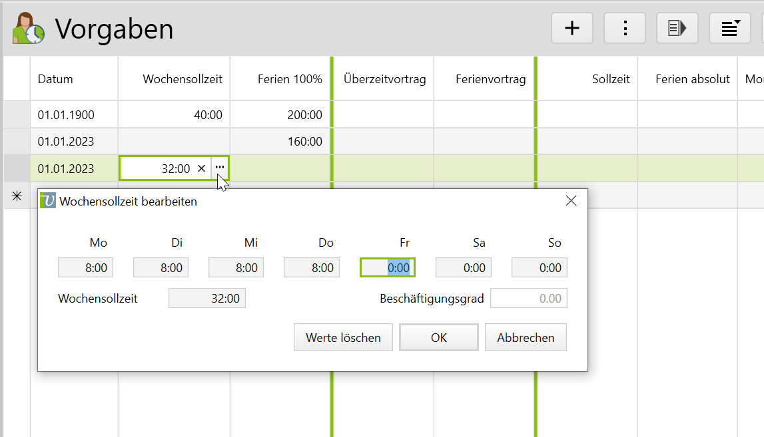Close the Wochensollzeit bearbeiten dialog
Image resolution: width=764 pixels, height=437 pixels.
click(x=571, y=201)
